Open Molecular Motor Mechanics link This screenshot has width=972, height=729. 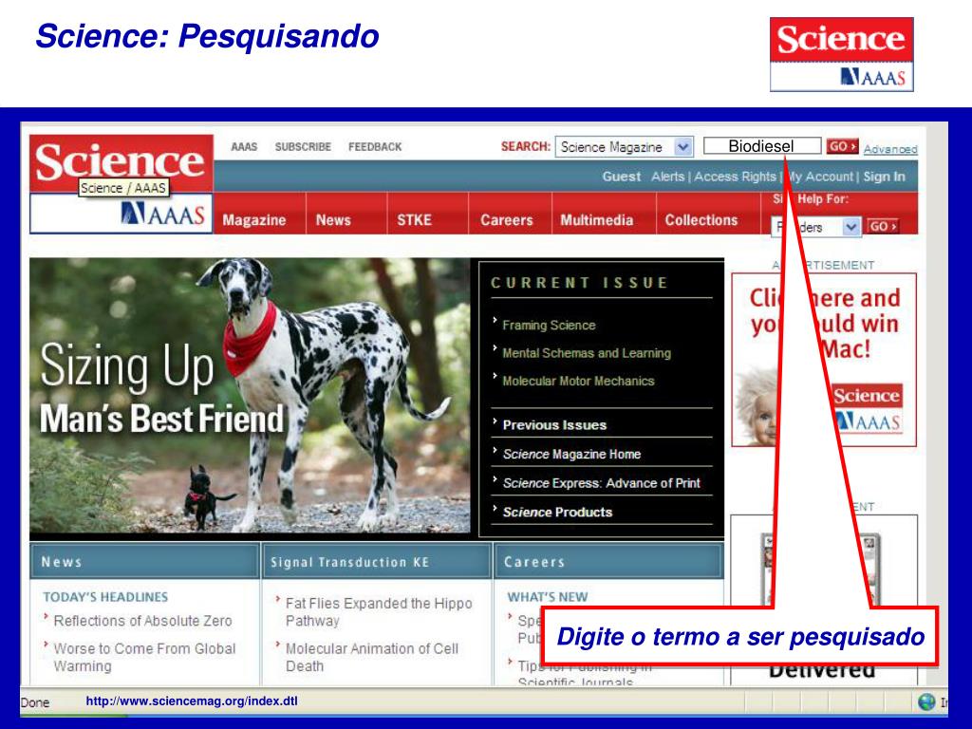pos(578,381)
